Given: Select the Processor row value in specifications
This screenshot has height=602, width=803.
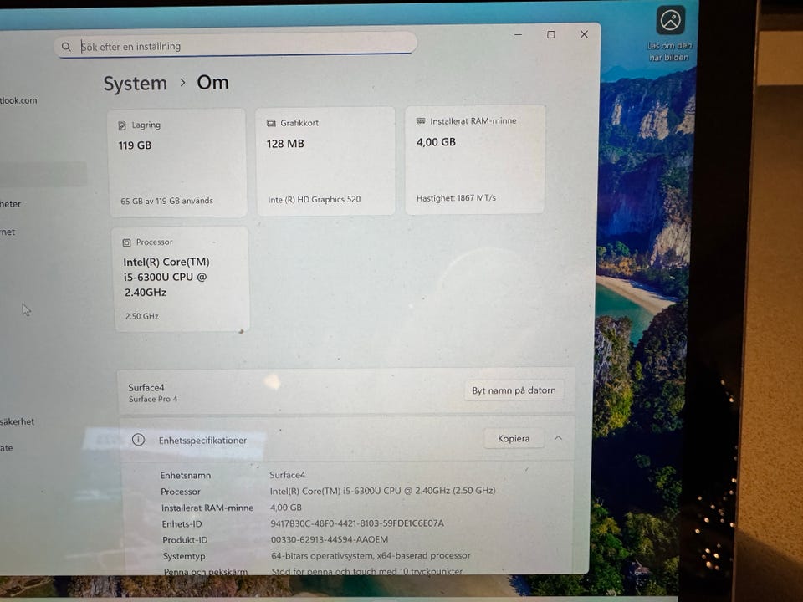Looking at the screenshot, I should tap(382, 491).
